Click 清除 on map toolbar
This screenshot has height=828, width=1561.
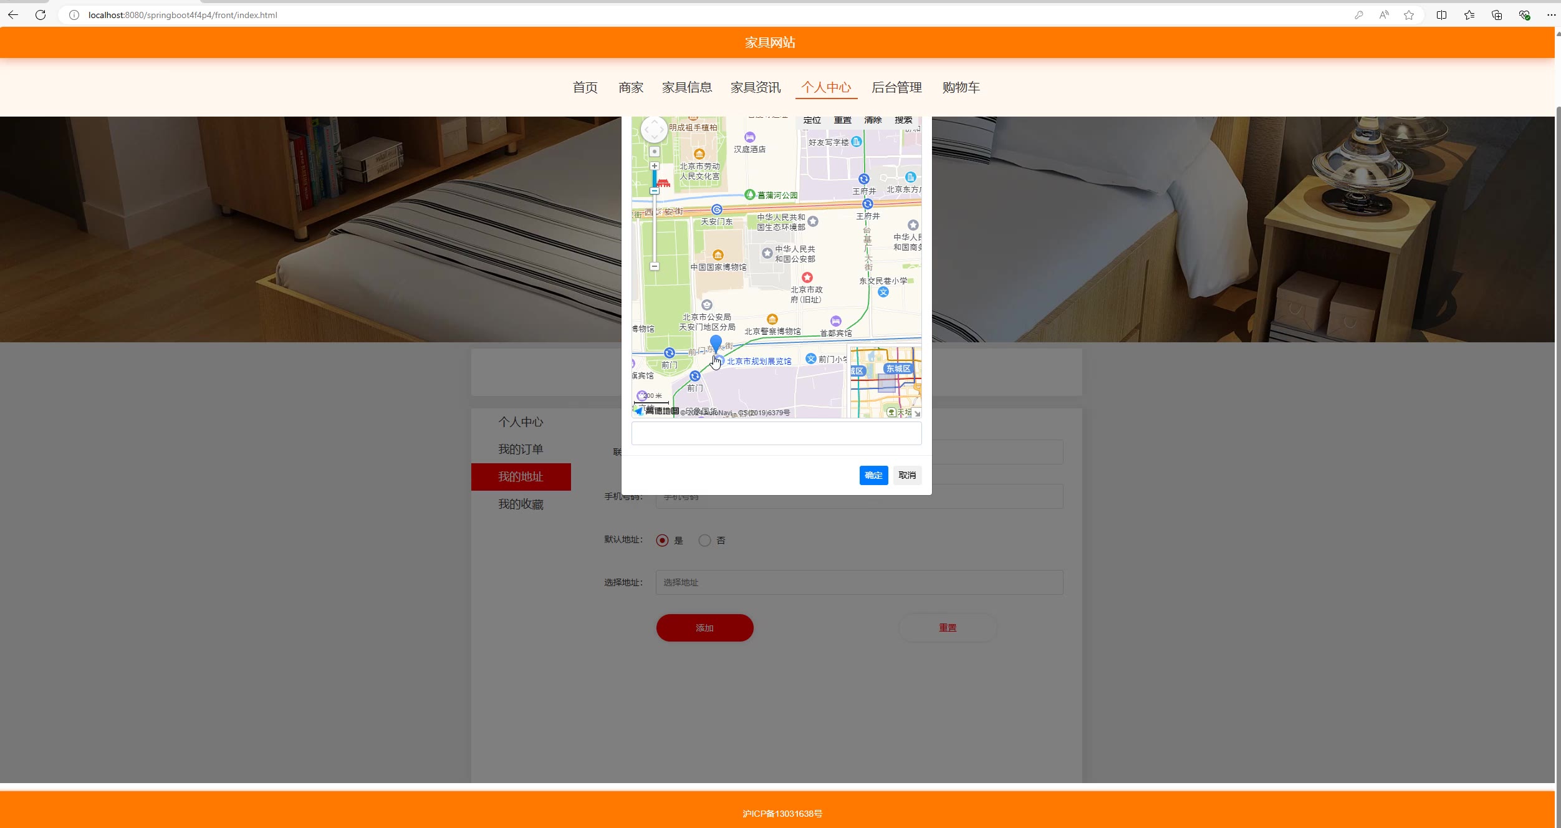[873, 120]
